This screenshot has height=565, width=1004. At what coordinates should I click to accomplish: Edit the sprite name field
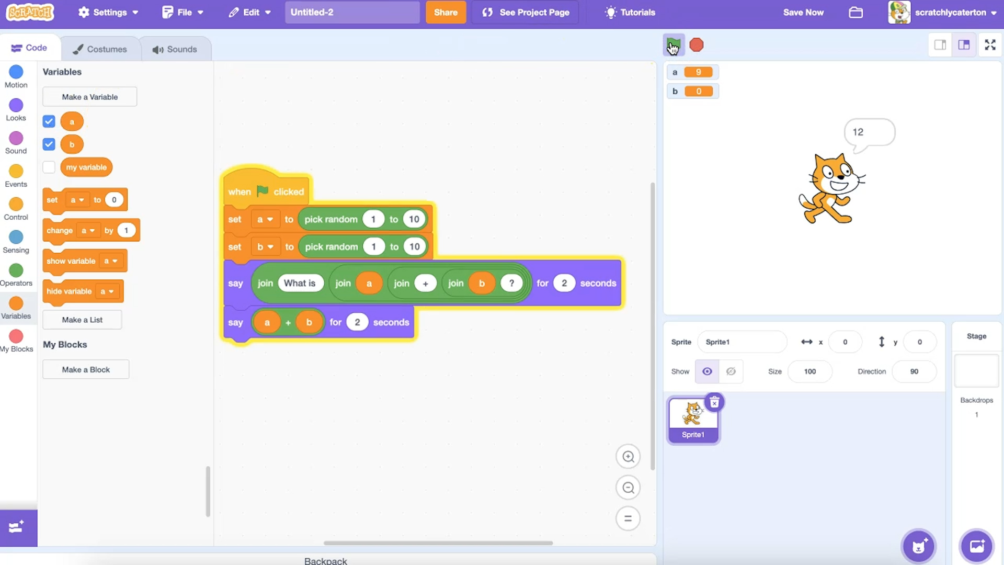pos(743,342)
